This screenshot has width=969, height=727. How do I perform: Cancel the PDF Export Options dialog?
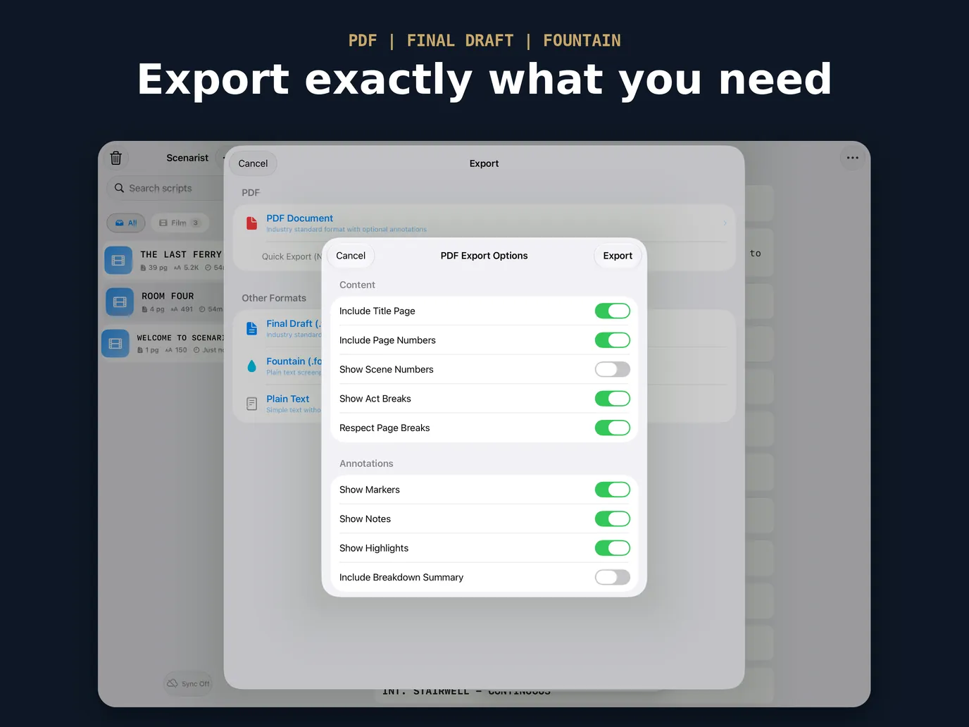pos(351,256)
